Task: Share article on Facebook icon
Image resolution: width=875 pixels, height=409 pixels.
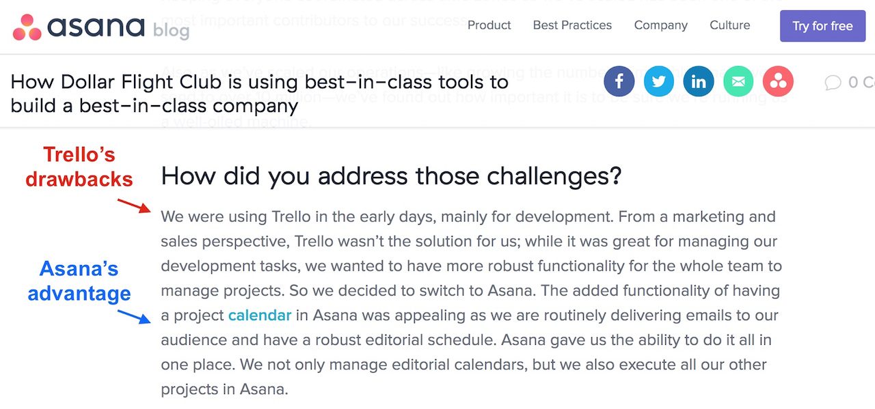Action: (619, 82)
